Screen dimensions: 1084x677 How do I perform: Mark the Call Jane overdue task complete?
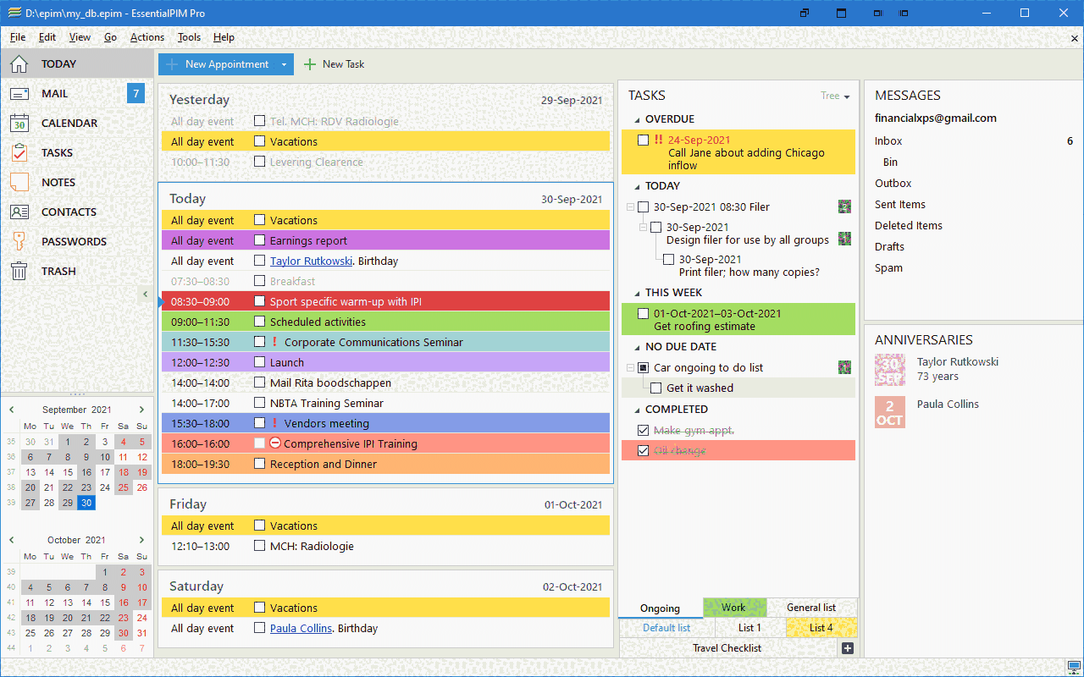click(643, 139)
